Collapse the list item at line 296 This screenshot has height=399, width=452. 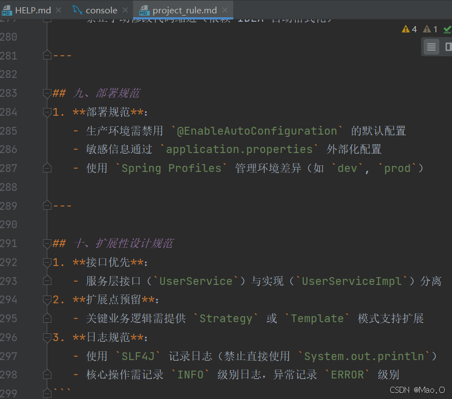47,337
